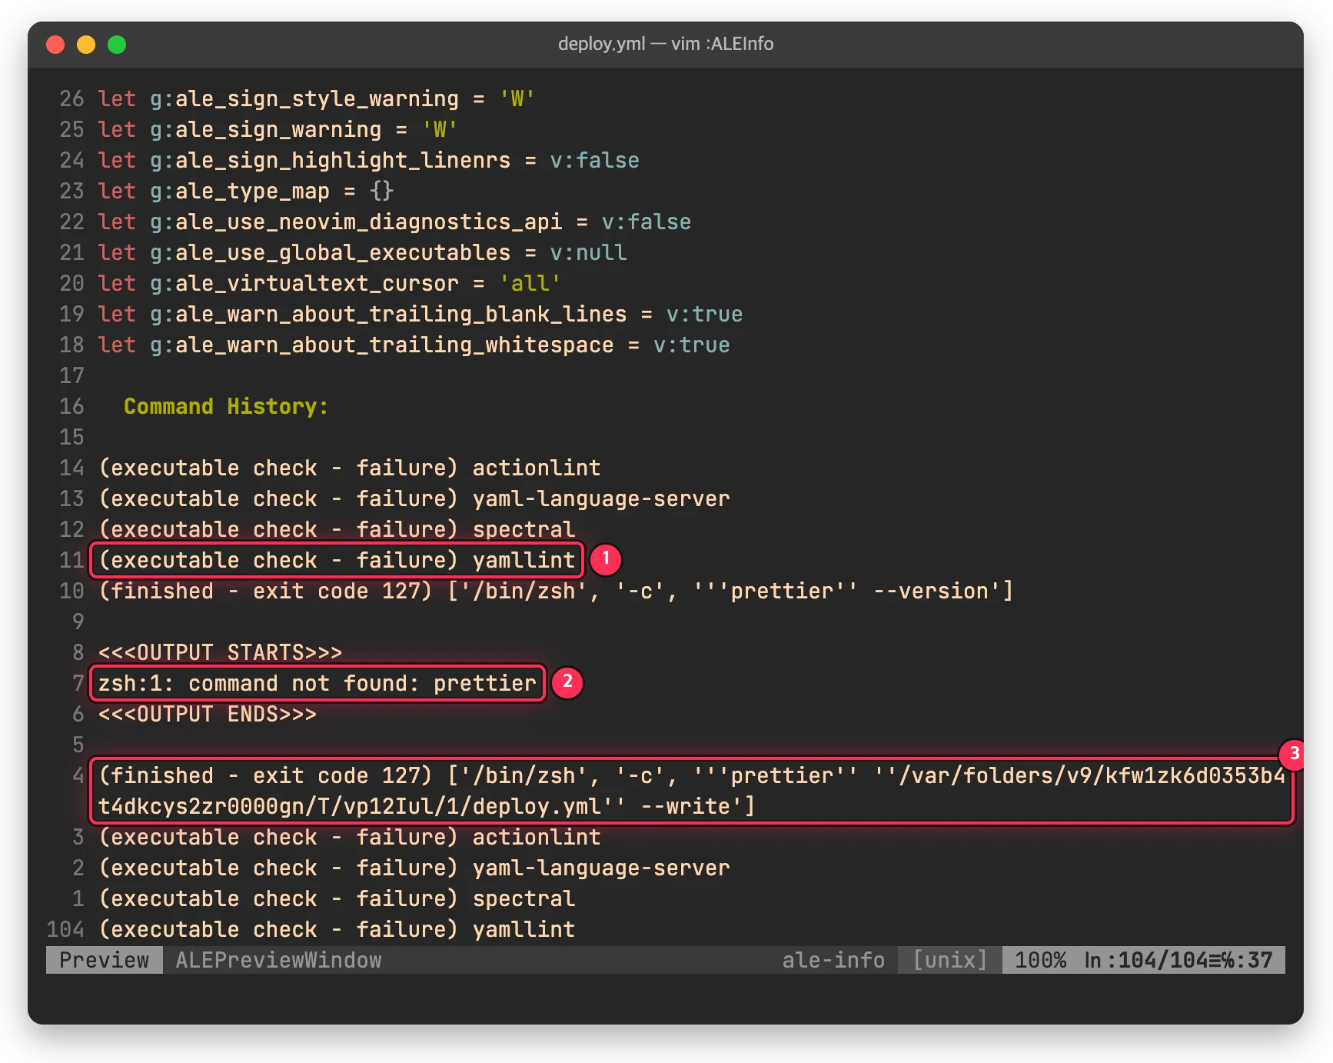
Task: Click the green zoom window button
Action: (x=117, y=45)
